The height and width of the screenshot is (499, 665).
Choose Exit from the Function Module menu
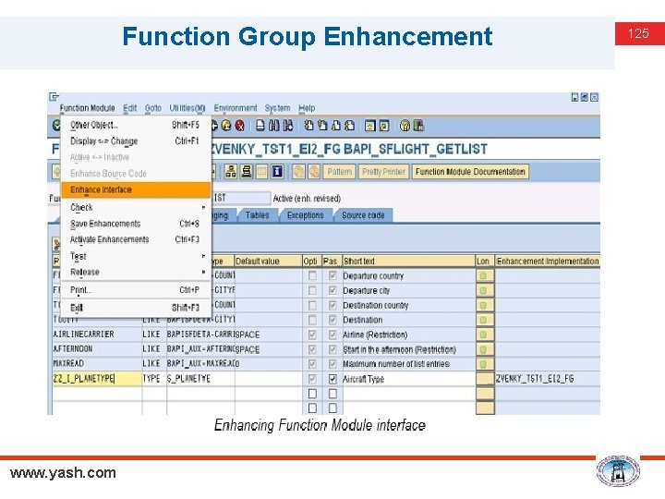pos(136,308)
